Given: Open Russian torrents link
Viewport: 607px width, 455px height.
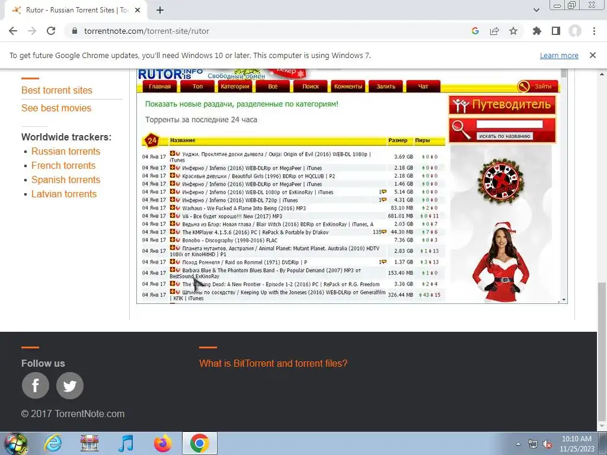Looking at the screenshot, I should point(66,151).
